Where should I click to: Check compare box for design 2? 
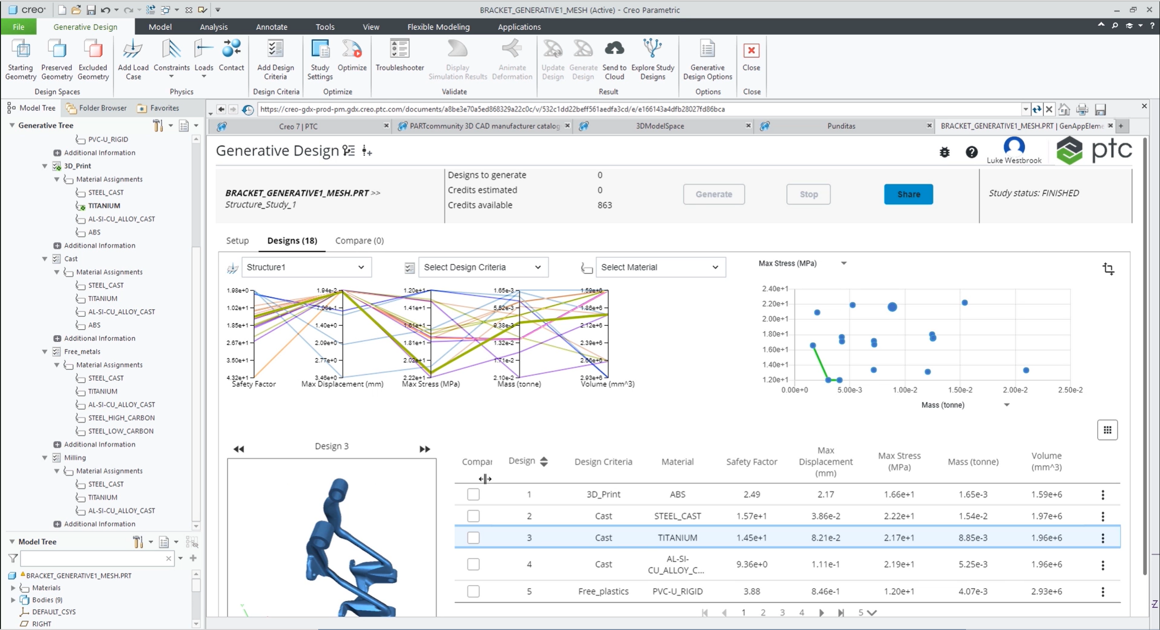tap(473, 516)
